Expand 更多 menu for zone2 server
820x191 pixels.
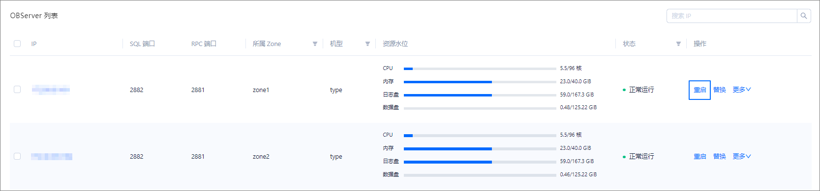click(x=742, y=156)
